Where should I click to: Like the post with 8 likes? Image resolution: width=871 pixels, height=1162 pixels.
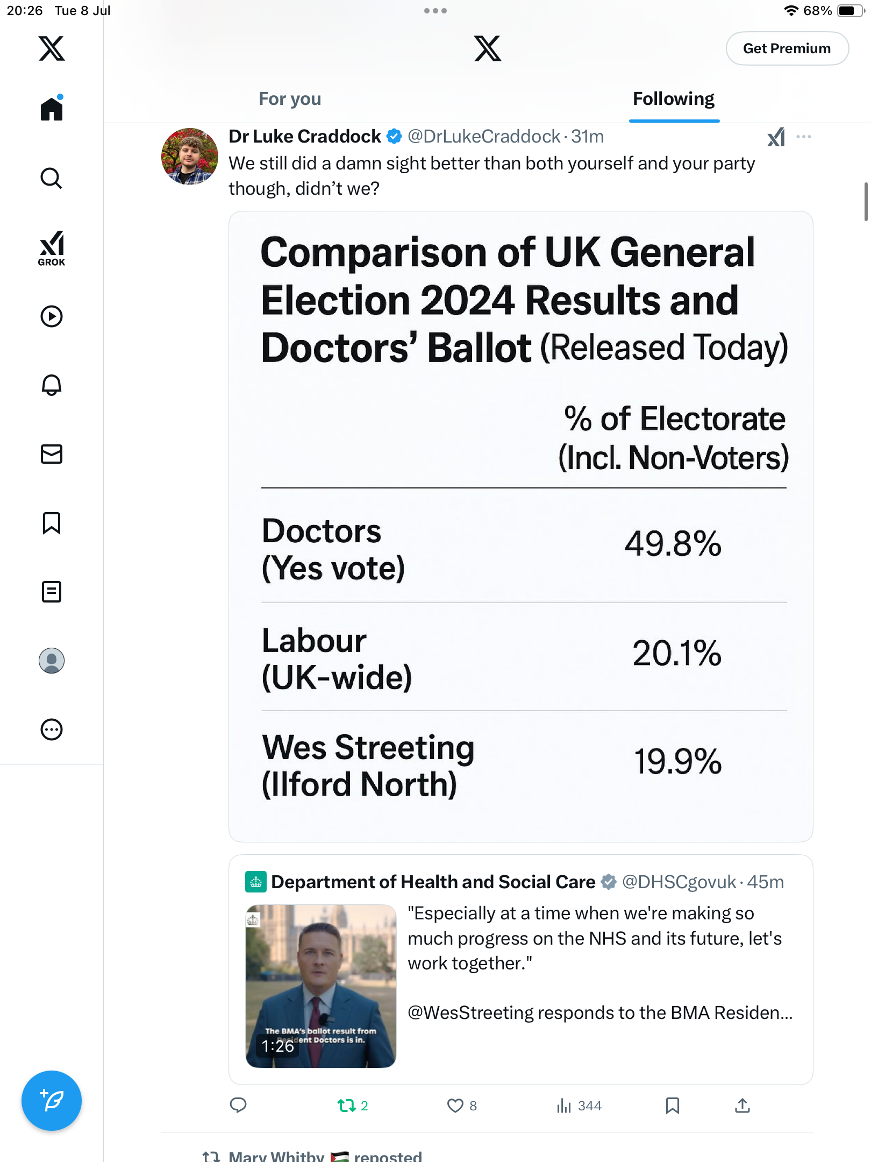[462, 1106]
